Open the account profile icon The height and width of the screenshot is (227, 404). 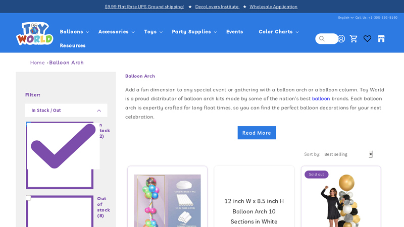click(x=341, y=39)
